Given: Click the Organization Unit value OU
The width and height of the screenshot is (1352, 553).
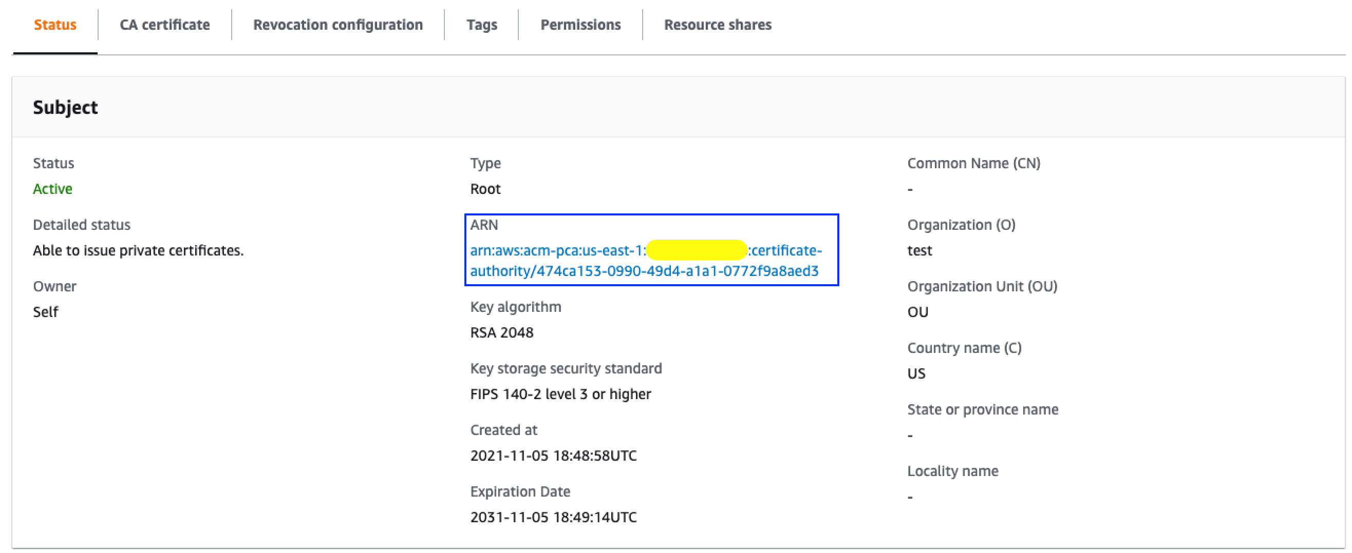Looking at the screenshot, I should tap(917, 312).
